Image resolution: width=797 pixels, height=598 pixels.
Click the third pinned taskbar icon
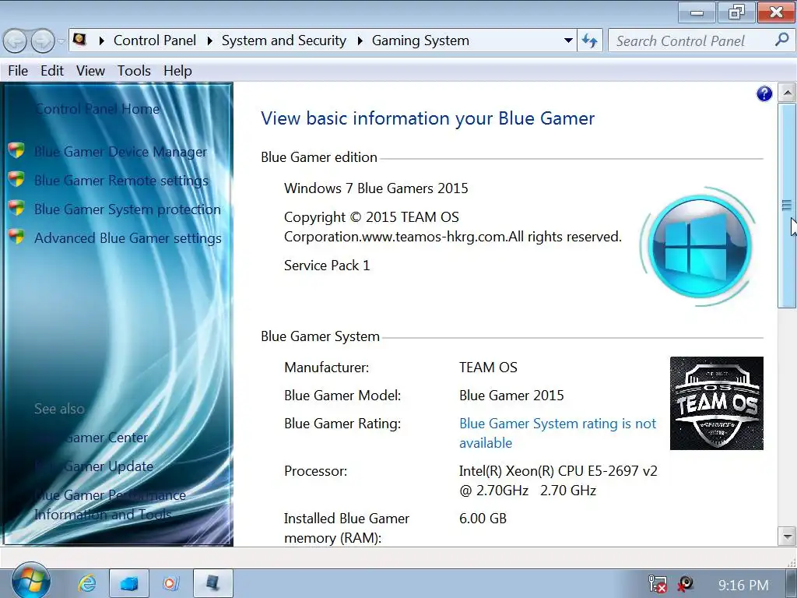click(x=170, y=583)
